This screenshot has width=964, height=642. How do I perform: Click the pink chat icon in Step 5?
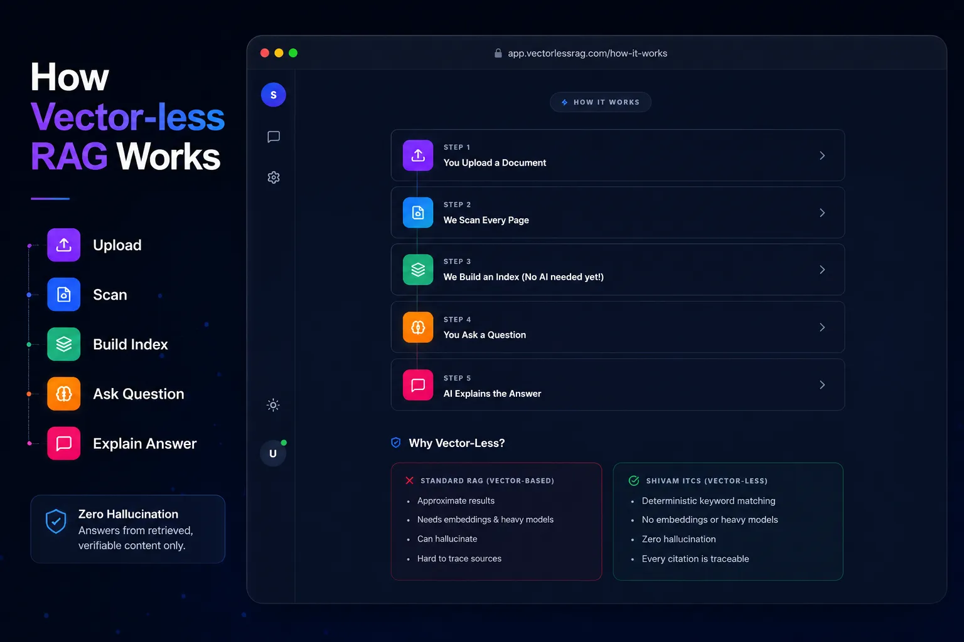coord(418,385)
